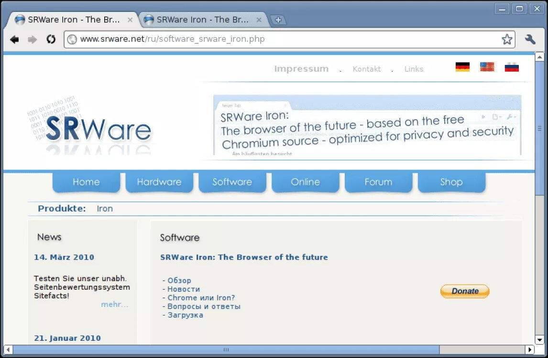Image resolution: width=548 pixels, height=358 pixels.
Task: Open the Impressum link
Action: pyautogui.click(x=301, y=69)
